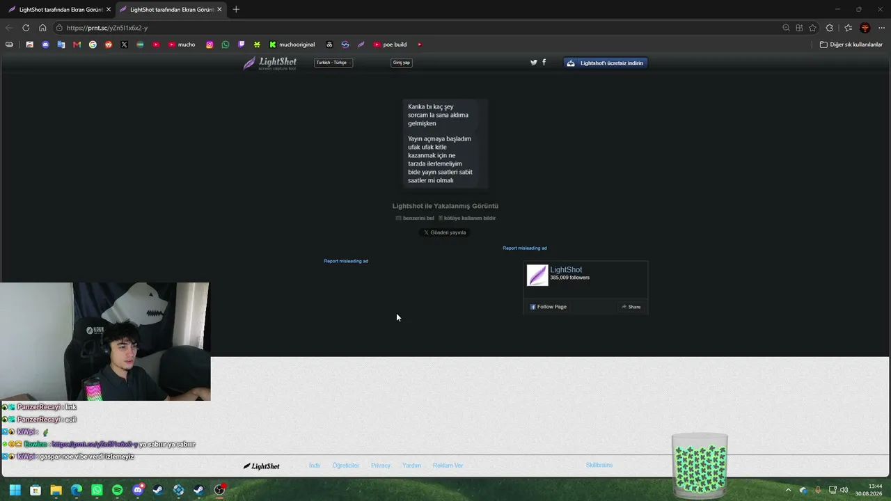Open the browser extensions puzzle icon

click(829, 28)
